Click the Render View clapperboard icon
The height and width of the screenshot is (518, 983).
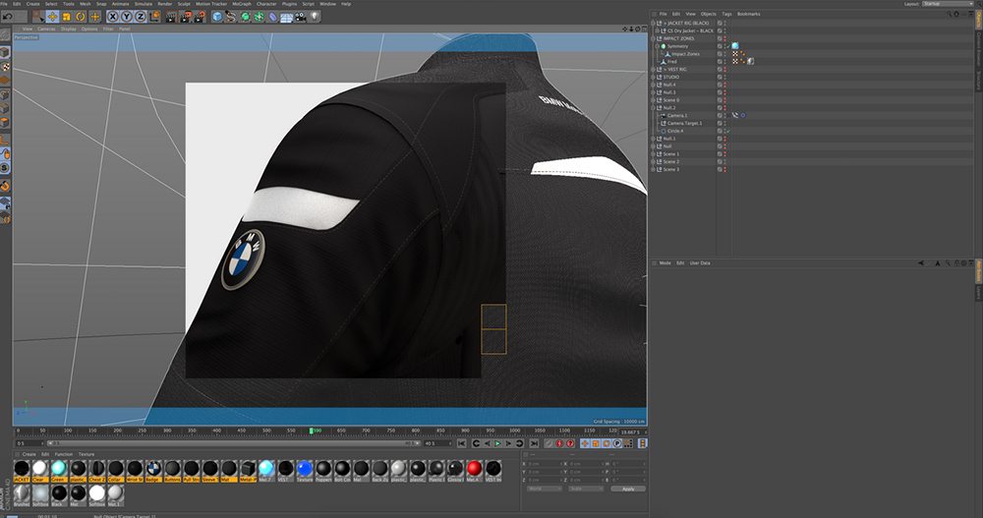click(x=171, y=17)
